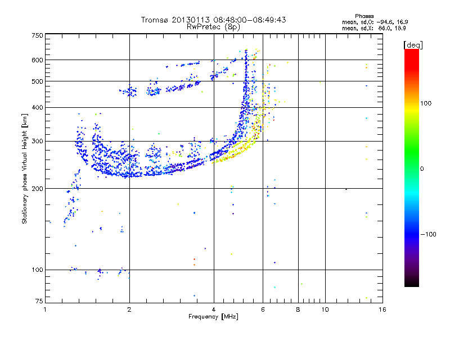The image size is (450, 337).
Task: Click the y-axis '500' tick label
Action: 37,81
